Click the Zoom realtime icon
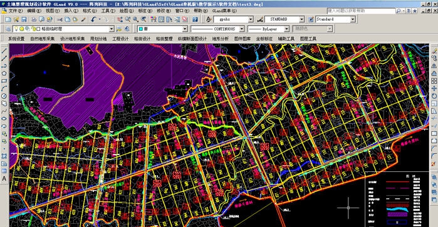 pos(128,19)
